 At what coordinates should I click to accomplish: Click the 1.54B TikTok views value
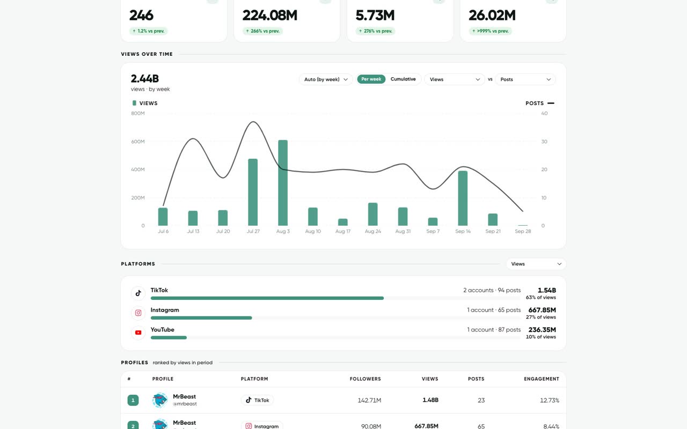[547, 290]
